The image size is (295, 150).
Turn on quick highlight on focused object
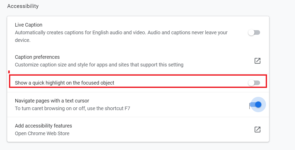click(x=254, y=83)
